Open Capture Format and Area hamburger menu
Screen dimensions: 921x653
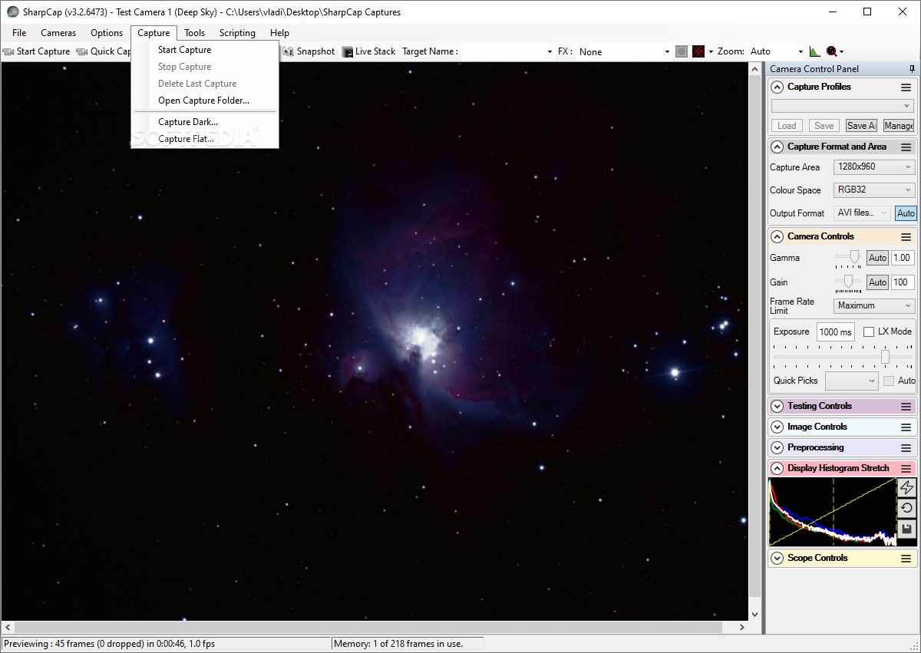(906, 147)
